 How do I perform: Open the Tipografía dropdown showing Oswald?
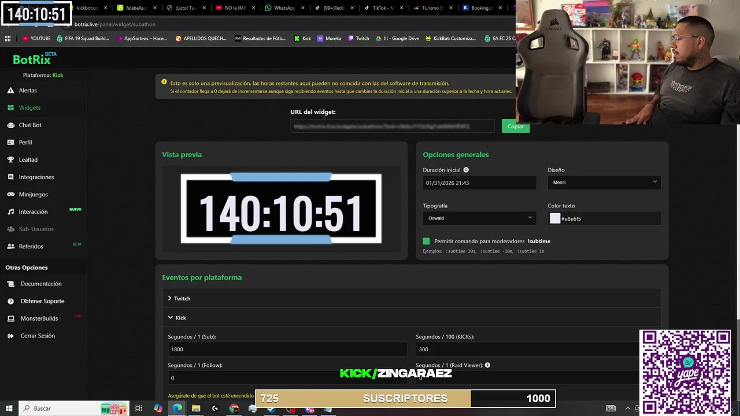click(x=479, y=218)
